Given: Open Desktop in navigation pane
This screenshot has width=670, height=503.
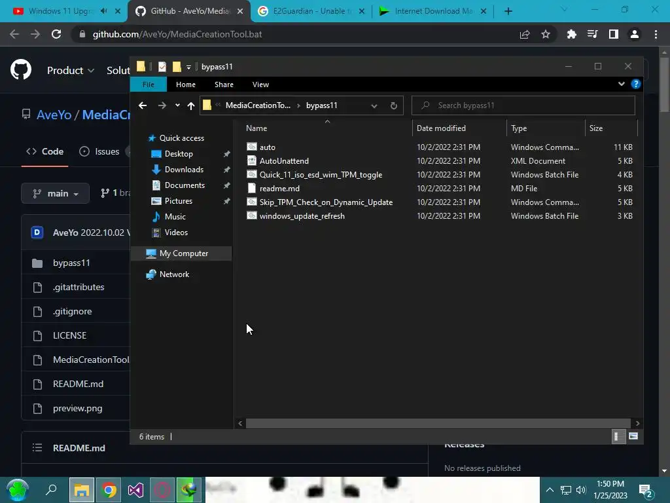Looking at the screenshot, I should pyautogui.click(x=179, y=154).
